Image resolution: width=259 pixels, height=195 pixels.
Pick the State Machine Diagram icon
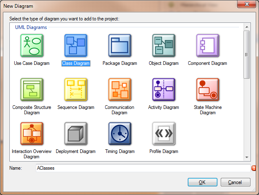tap(208, 90)
